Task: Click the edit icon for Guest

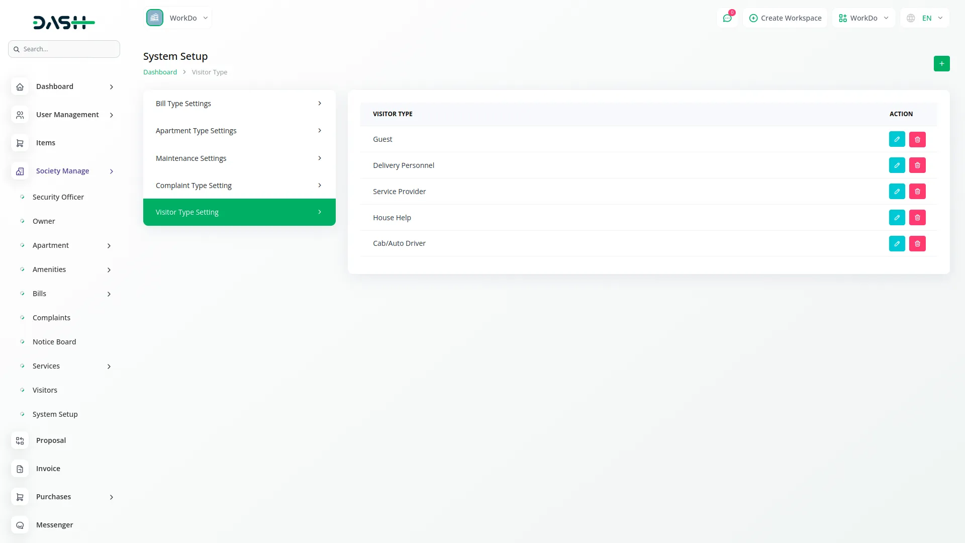Action: tap(897, 139)
